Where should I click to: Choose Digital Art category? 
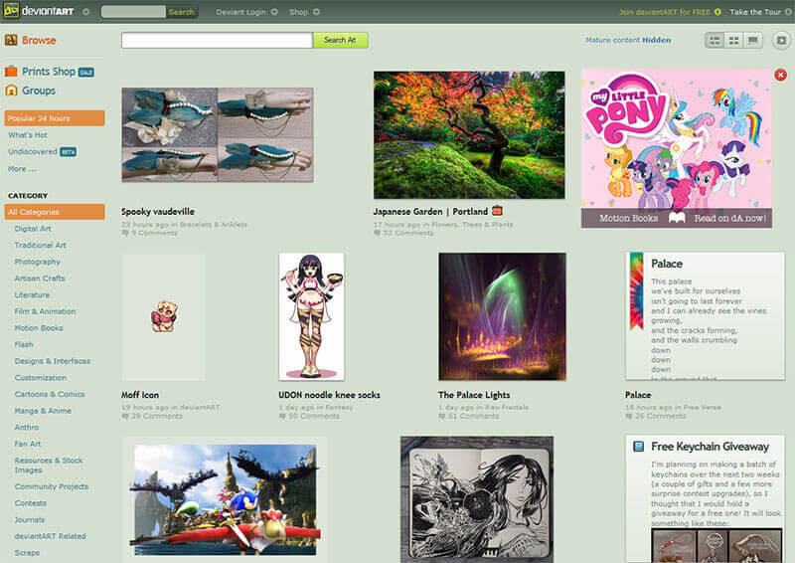(x=33, y=229)
